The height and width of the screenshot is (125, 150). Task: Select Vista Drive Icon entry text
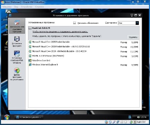[41, 60]
